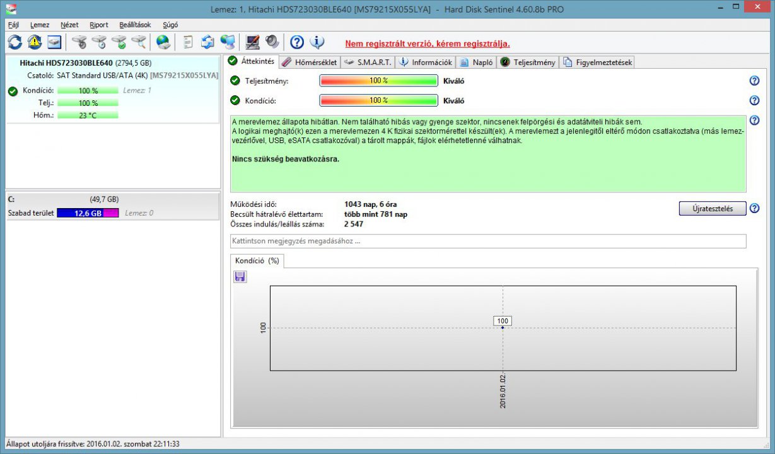
Task: Click the 'Kattintson megjegyzés megadásához' comment field
Action: coord(488,241)
